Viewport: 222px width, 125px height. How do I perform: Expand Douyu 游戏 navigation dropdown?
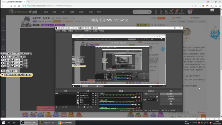coord(82,12)
